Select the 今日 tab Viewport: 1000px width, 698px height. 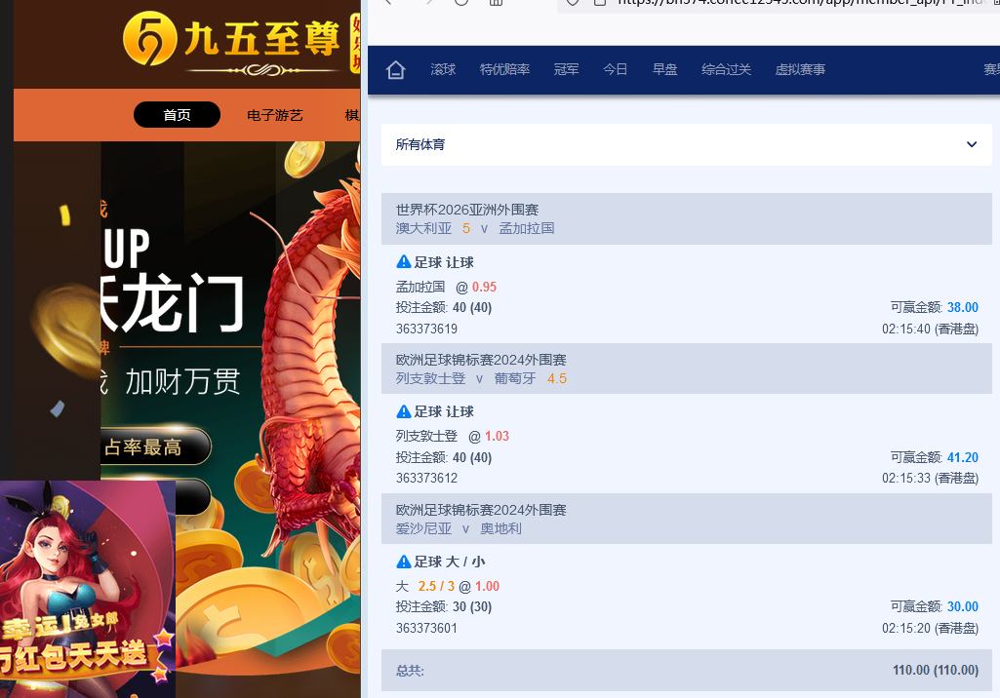(616, 69)
